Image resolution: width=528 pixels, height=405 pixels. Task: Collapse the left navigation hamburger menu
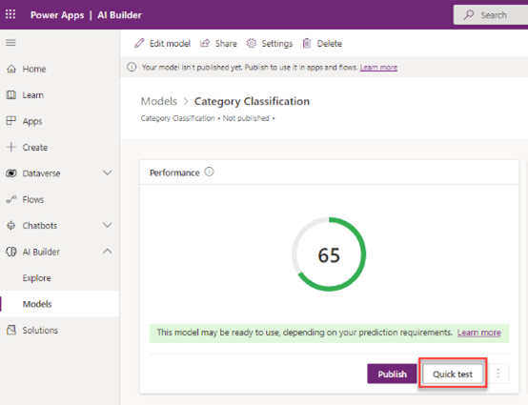[x=10, y=43]
